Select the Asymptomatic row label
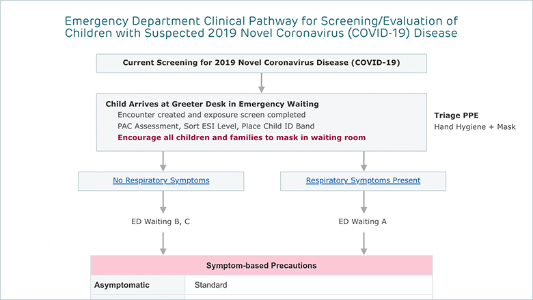Image resolution: width=533 pixels, height=300 pixels. (122, 285)
